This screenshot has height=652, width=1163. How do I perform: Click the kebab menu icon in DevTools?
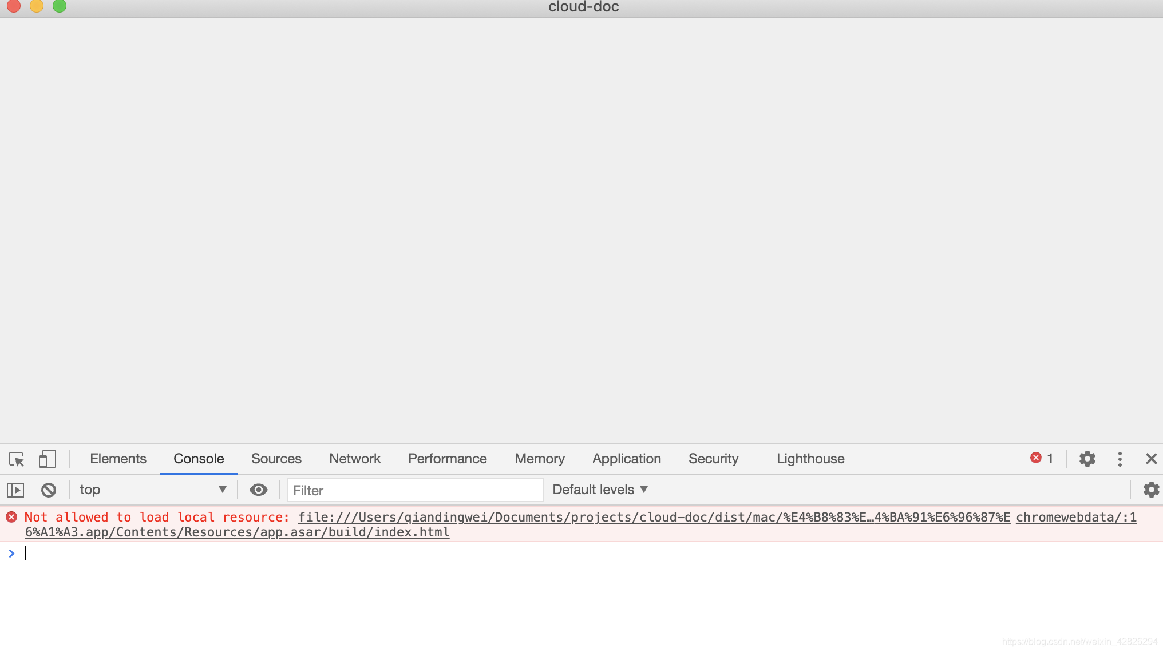[1120, 458]
